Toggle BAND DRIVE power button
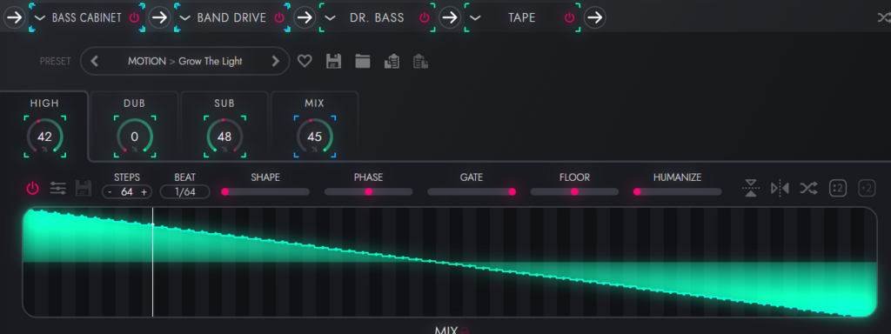 pyautogui.click(x=279, y=17)
